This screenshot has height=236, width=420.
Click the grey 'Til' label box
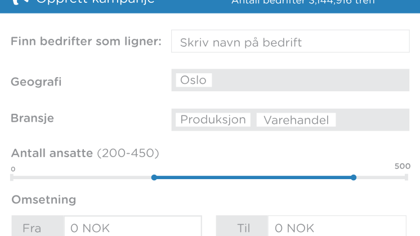[x=242, y=228]
